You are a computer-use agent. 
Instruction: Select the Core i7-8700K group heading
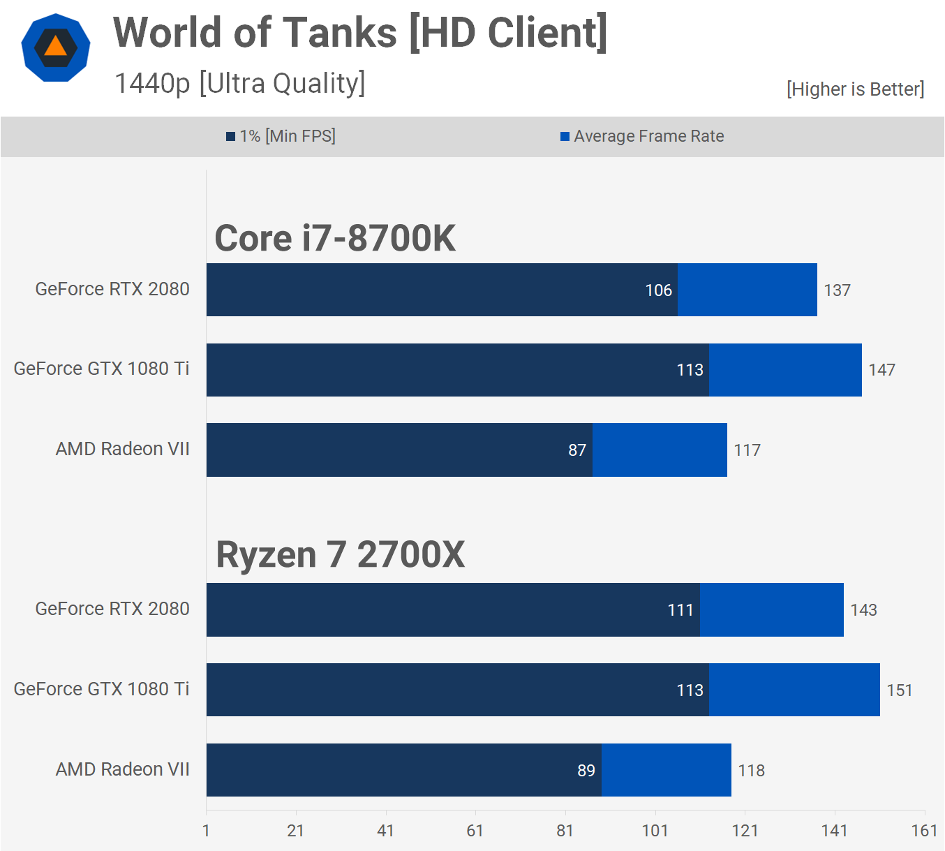[x=335, y=239]
